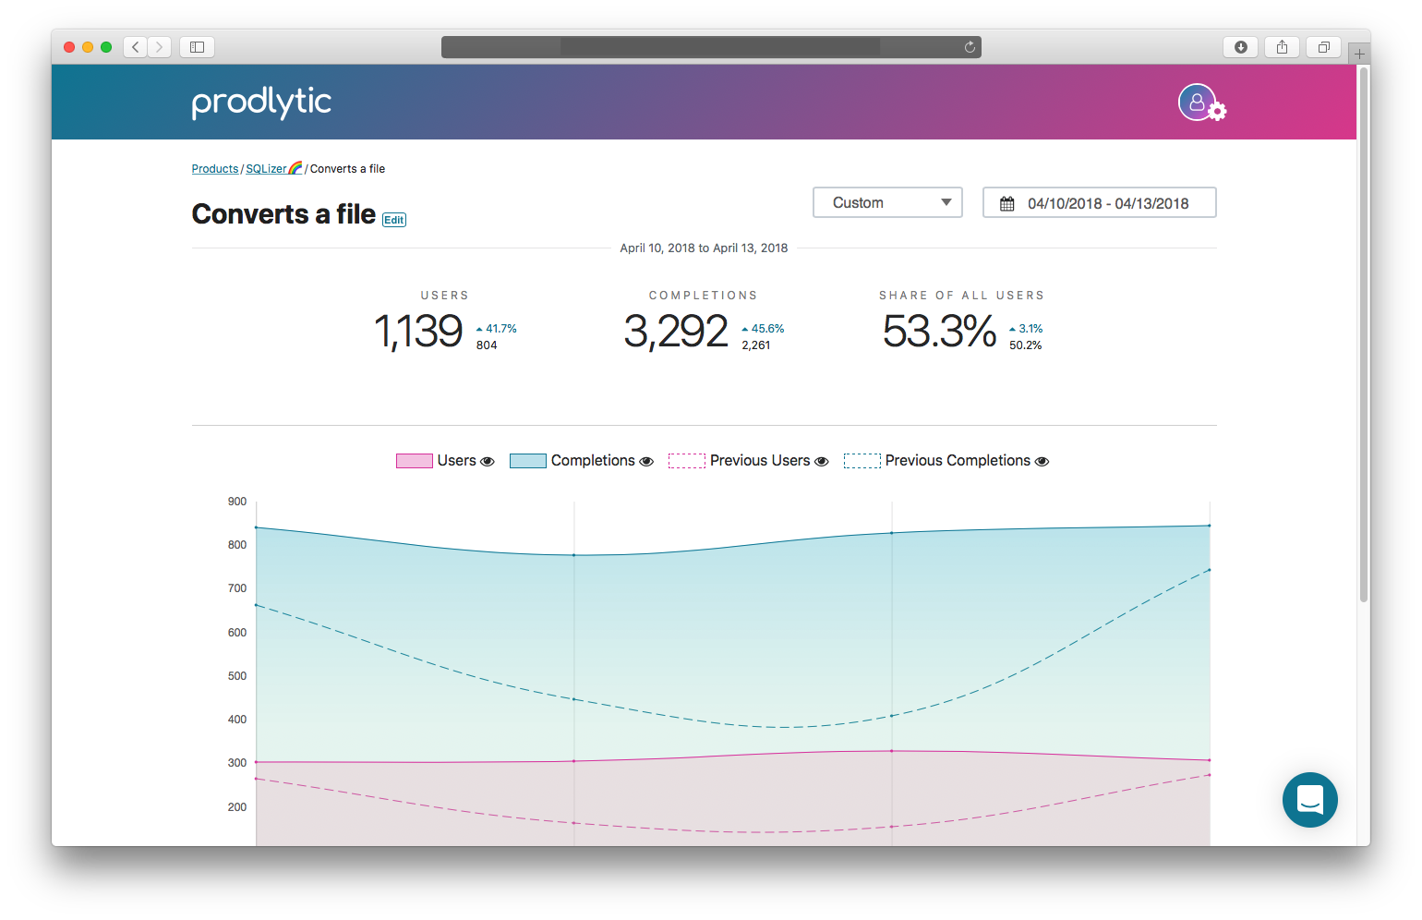Click the Edit button beside title
1422x920 pixels.
point(394,220)
